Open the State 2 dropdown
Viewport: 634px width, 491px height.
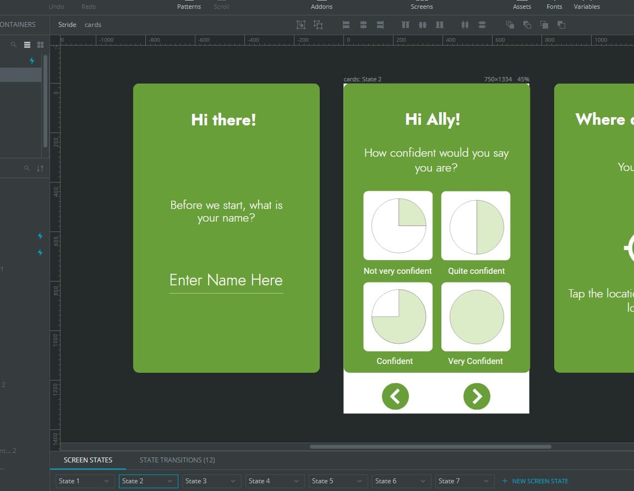[170, 481]
